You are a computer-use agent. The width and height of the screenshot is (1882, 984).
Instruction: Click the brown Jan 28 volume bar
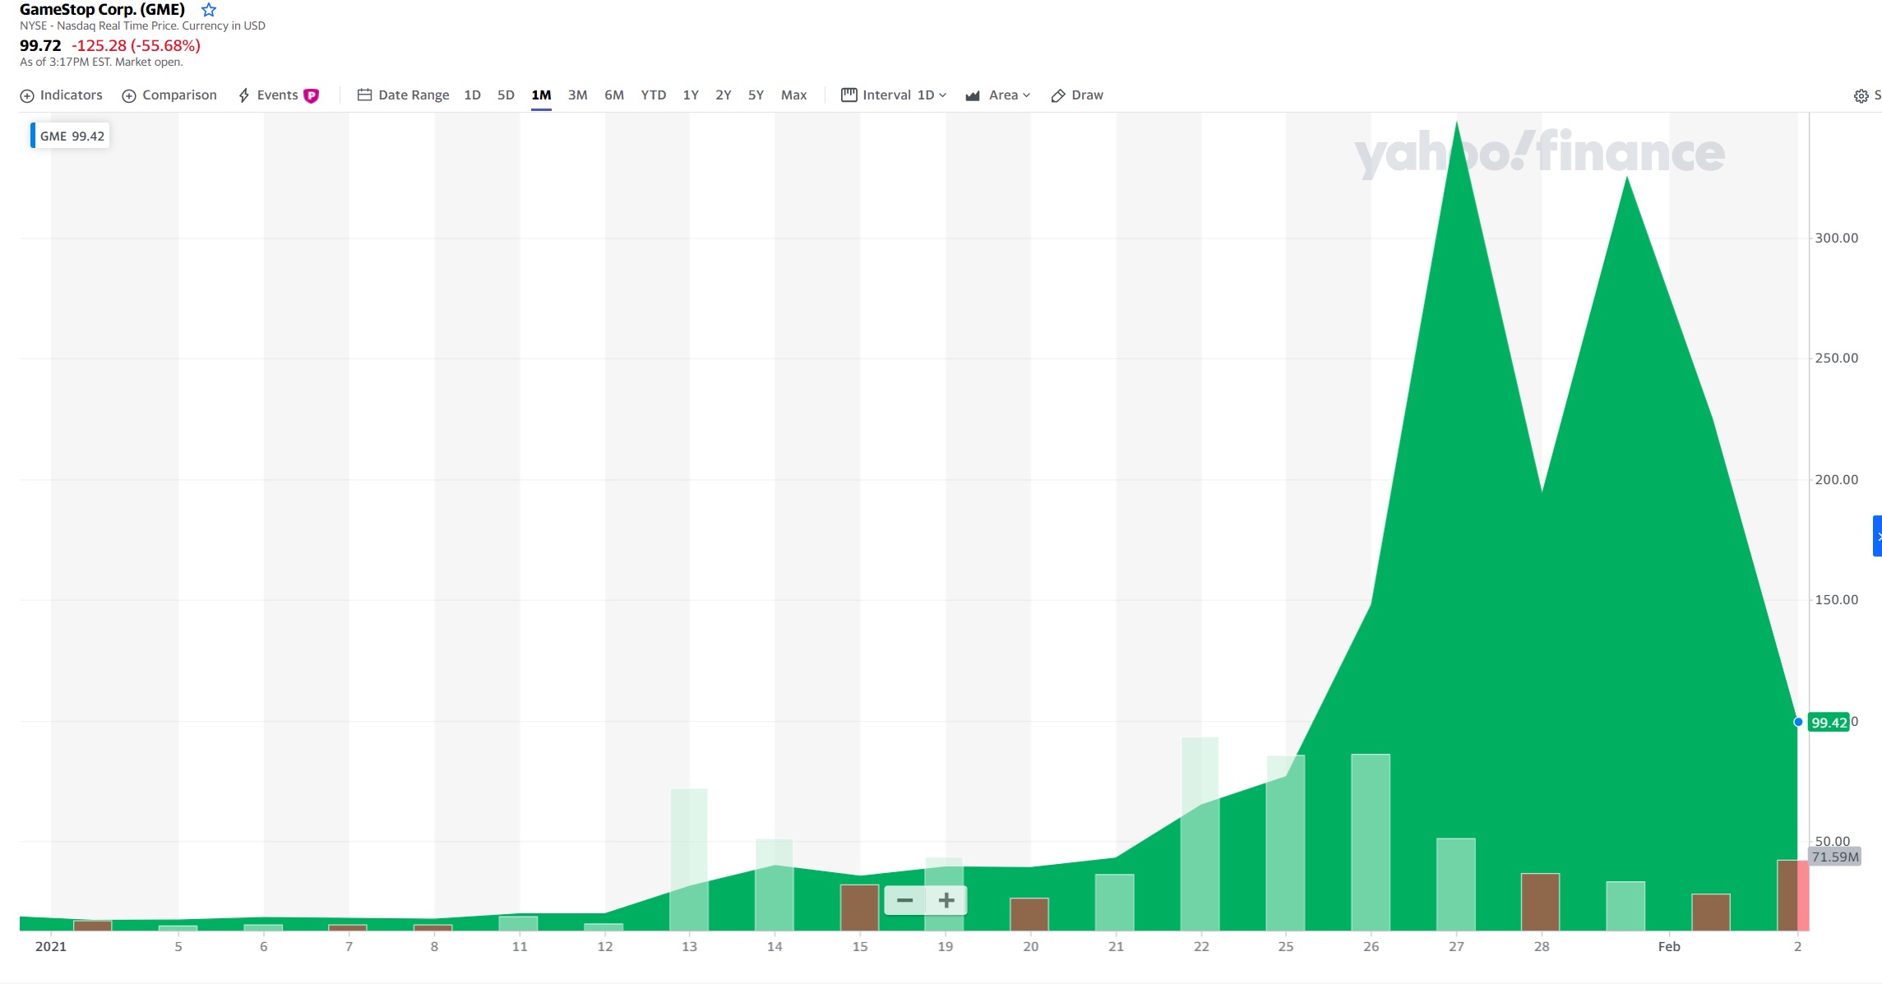(x=1541, y=902)
